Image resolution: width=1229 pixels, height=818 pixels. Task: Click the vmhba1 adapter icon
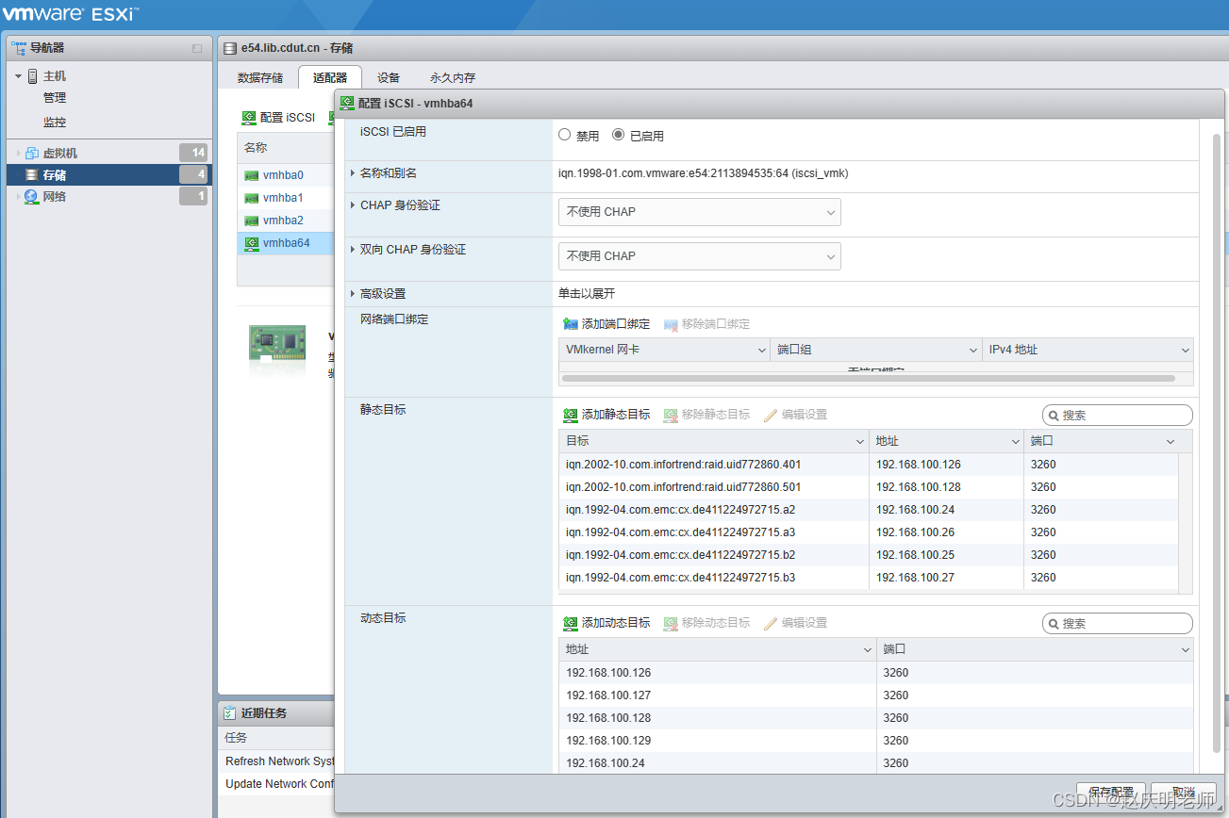coord(251,198)
